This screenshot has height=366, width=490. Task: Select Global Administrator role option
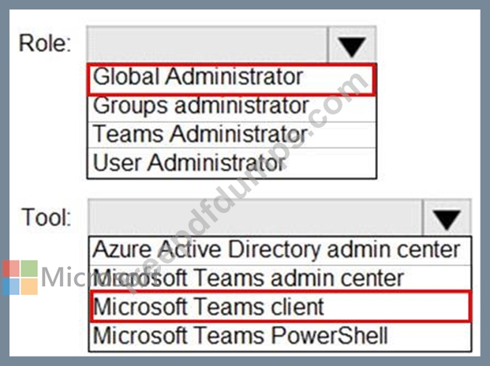point(230,78)
